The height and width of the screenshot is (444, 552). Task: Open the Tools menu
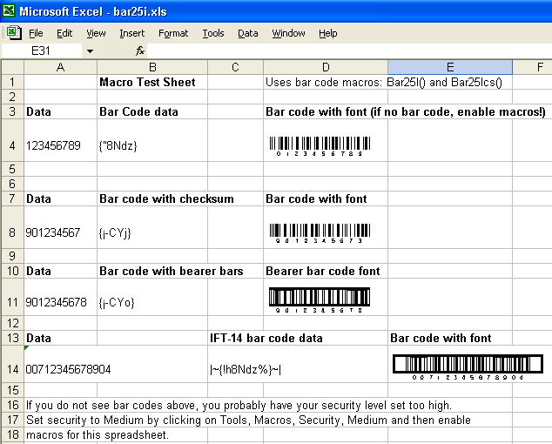coord(213,33)
